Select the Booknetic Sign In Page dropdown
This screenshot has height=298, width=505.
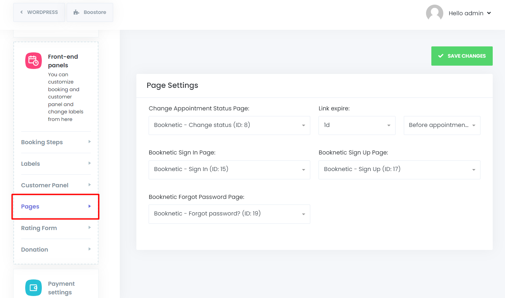[229, 170]
